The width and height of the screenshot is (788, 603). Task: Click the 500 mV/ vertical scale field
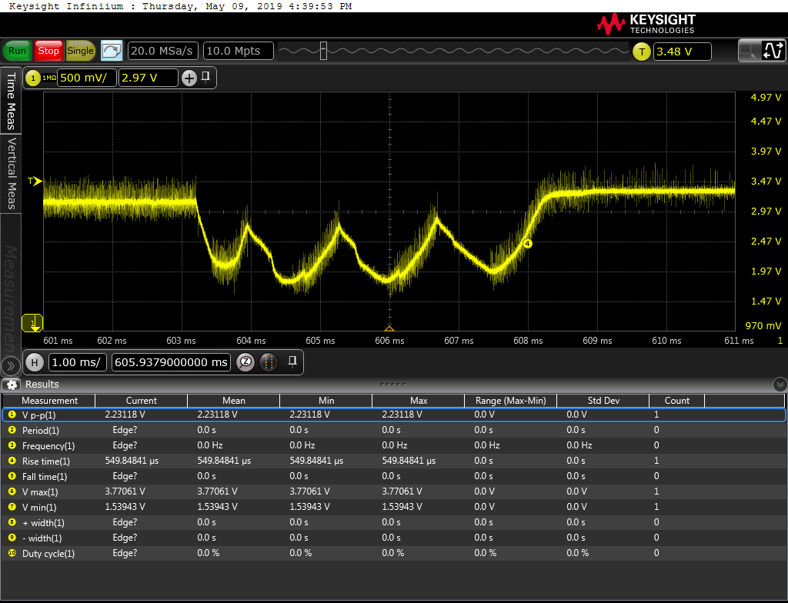click(x=87, y=78)
